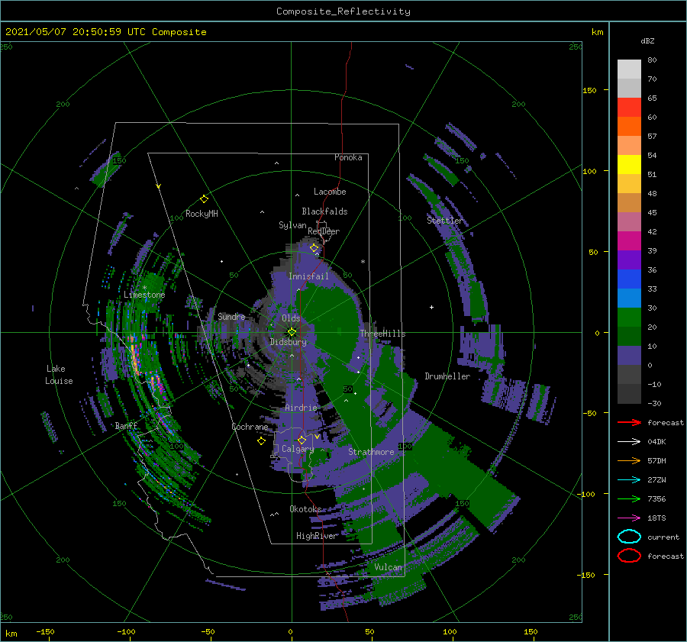
Task: Choose the green 7356 arrow legend entry
Action: [x=629, y=498]
